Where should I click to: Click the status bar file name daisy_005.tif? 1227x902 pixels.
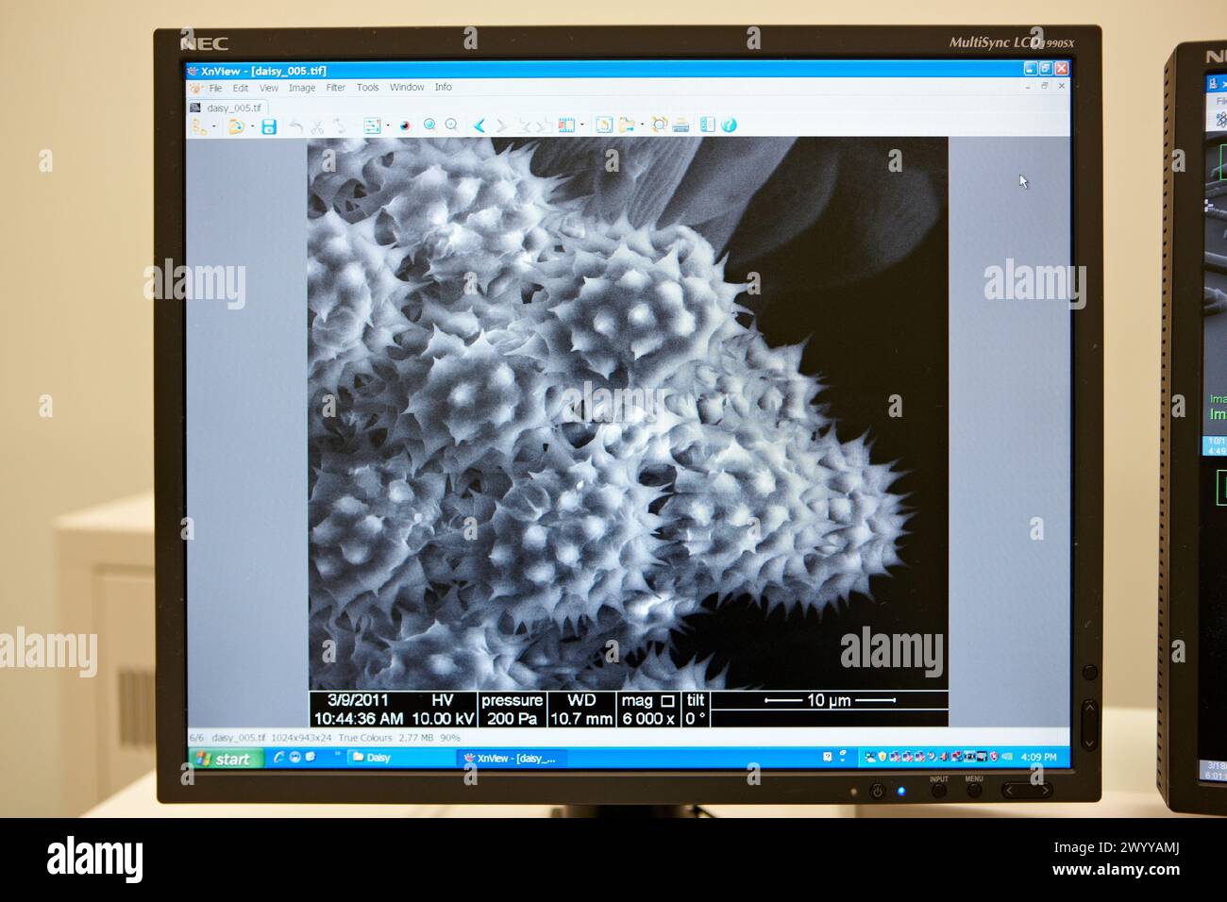[x=239, y=738]
